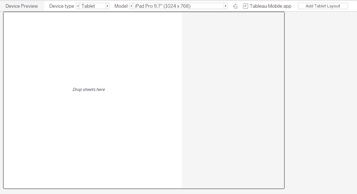
Task: Click the left arrow beside Model
Action: click(131, 6)
